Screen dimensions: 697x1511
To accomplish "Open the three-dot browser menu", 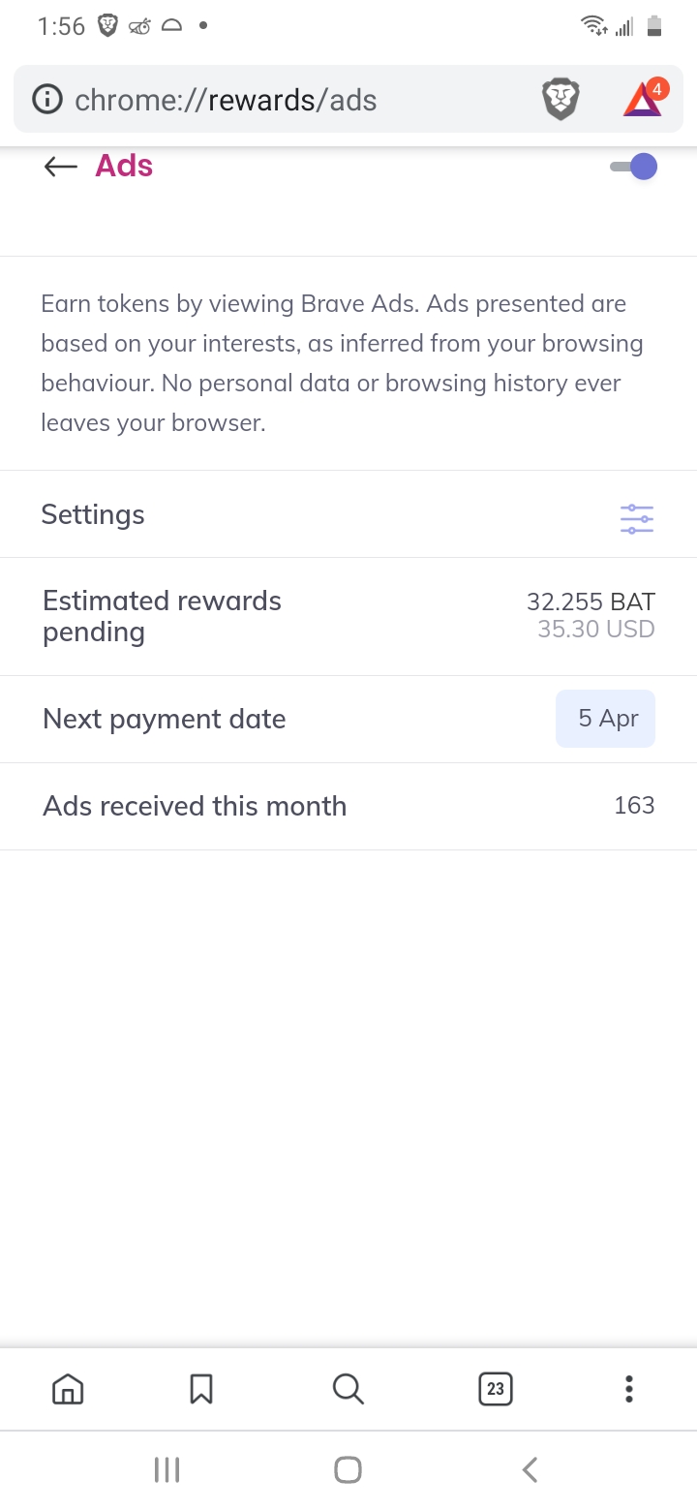I will (628, 1389).
